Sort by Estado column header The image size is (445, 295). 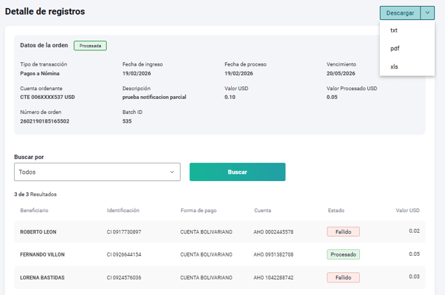coord(336,211)
